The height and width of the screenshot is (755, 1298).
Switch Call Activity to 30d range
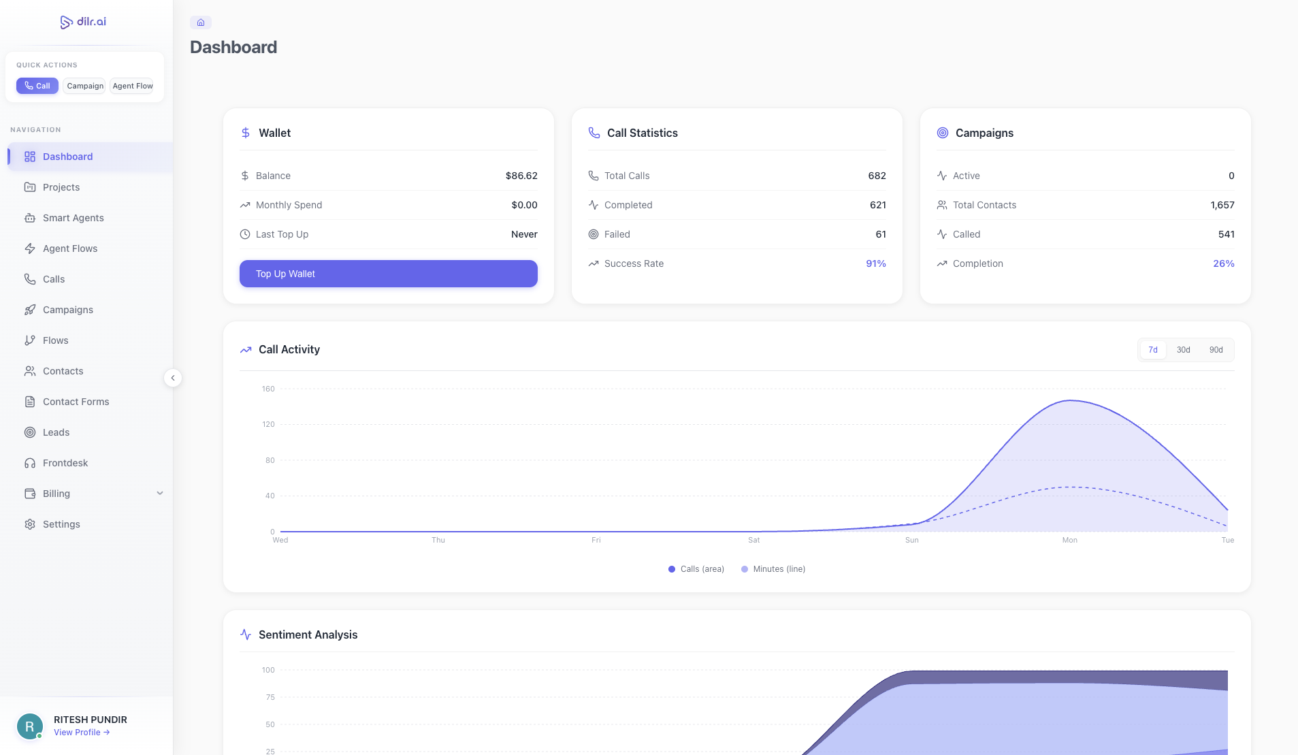coord(1184,350)
